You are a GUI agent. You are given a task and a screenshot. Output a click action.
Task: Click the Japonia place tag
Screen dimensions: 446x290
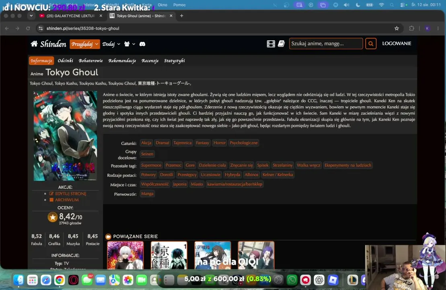[179, 184]
